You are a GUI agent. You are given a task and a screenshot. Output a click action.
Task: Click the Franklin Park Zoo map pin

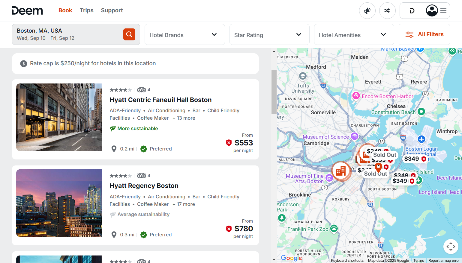tap(334, 229)
